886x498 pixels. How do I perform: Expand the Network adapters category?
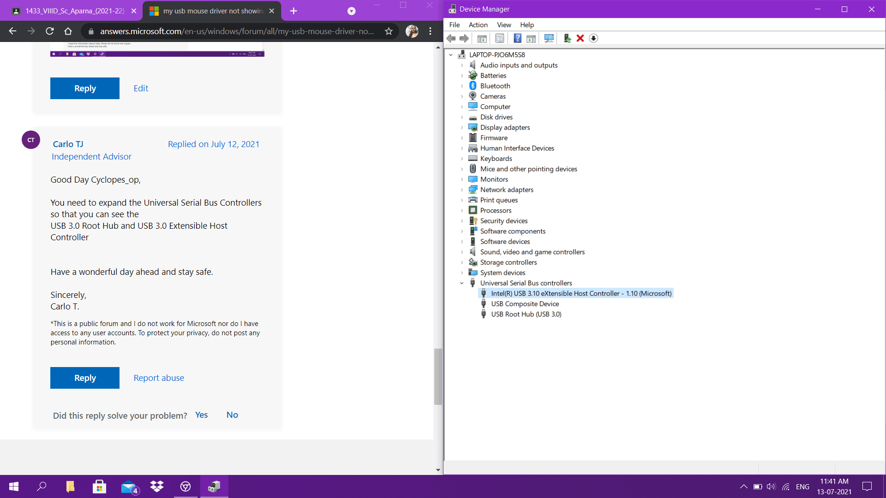point(461,190)
